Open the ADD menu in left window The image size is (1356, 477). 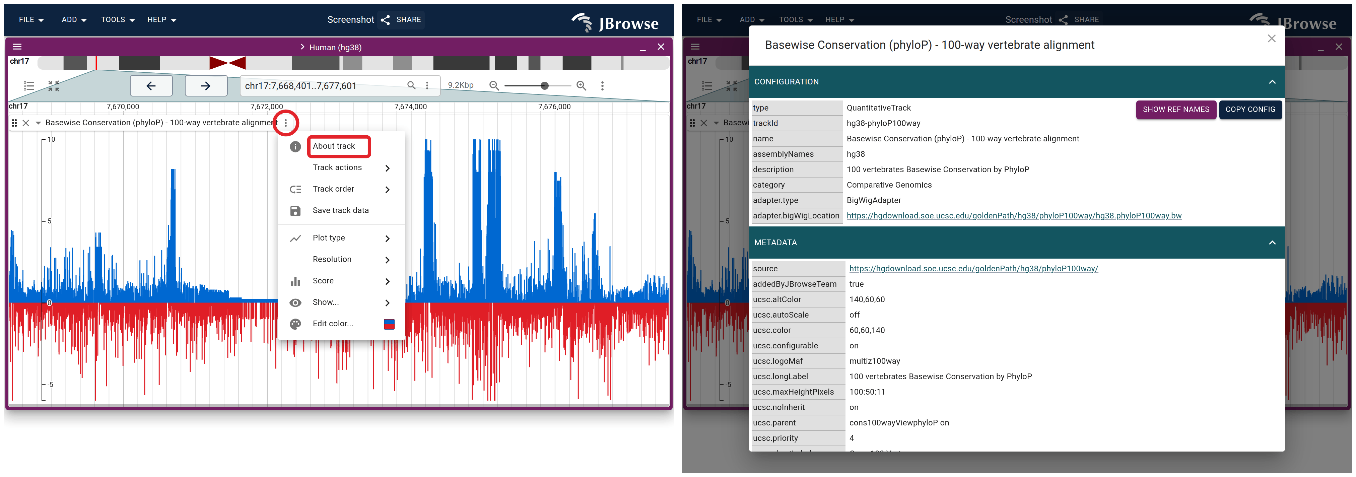point(74,20)
